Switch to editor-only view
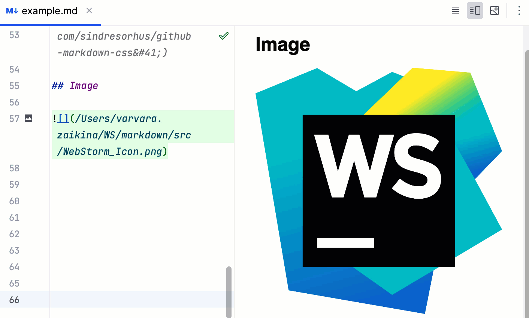Screen dimensions: 529x318 pyautogui.click(x=455, y=10)
